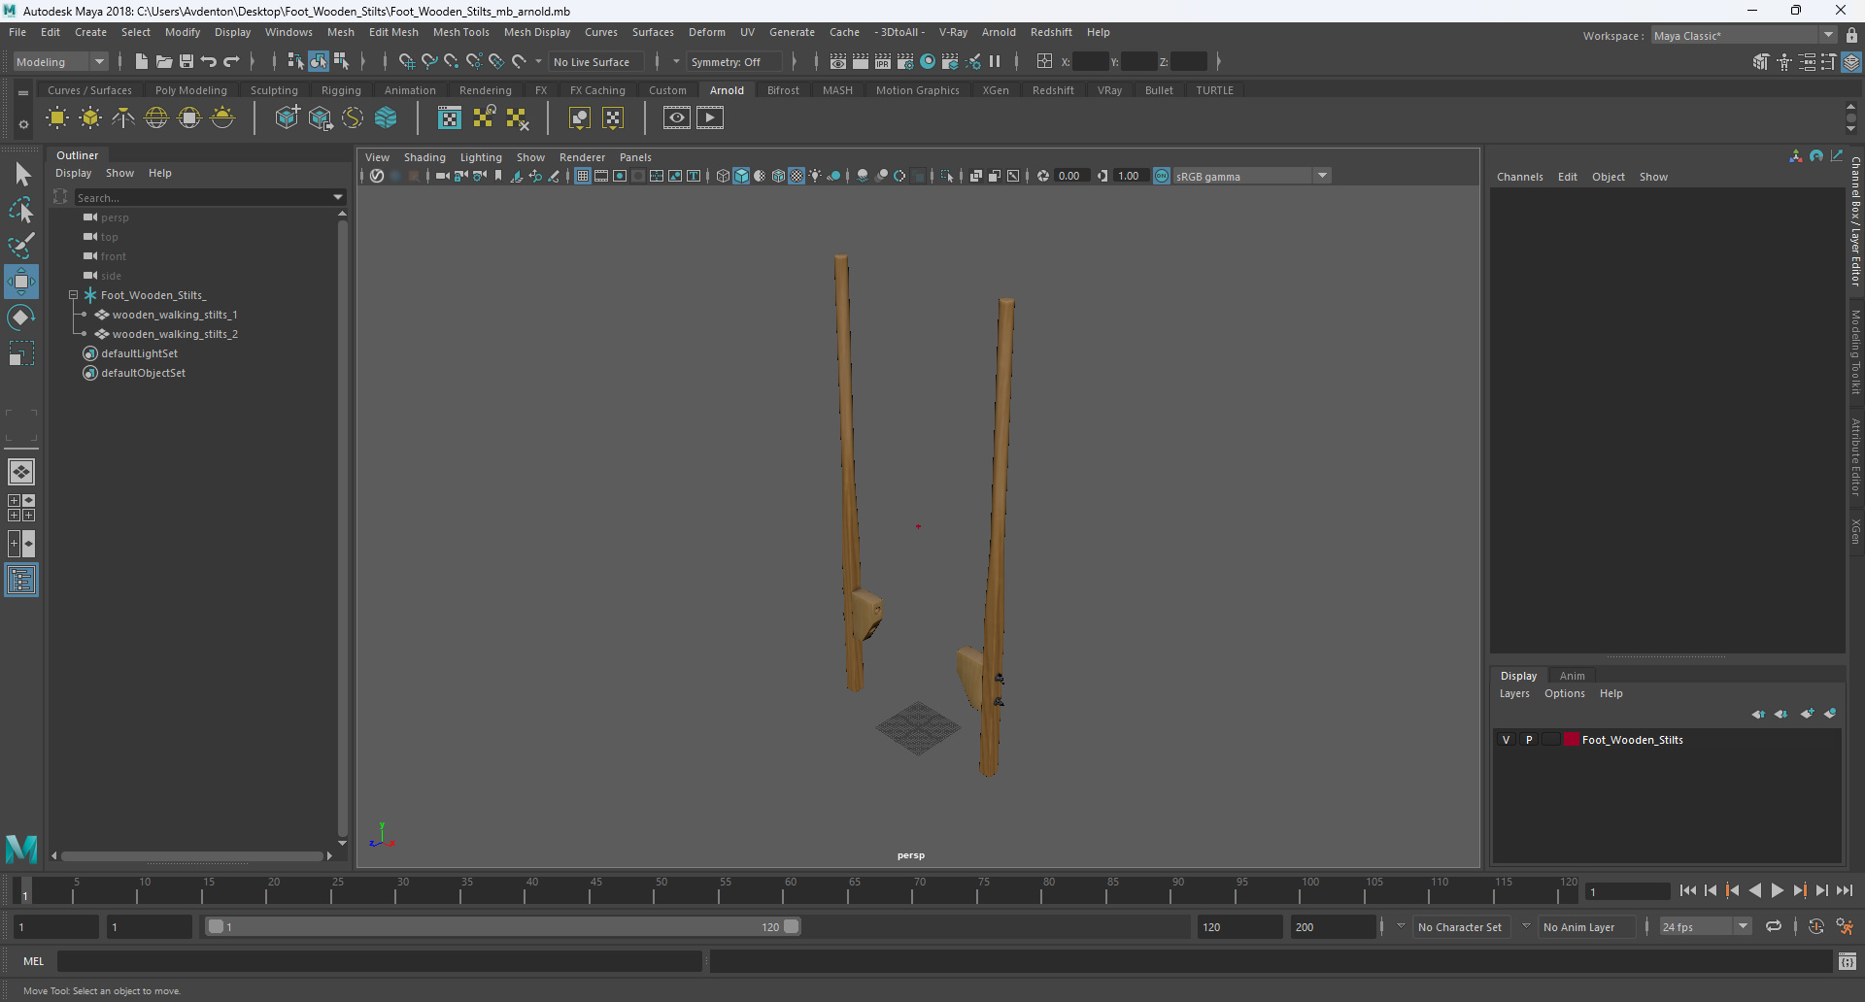Image resolution: width=1865 pixels, height=1002 pixels.
Task: Switch to the Poly Modeling shelf tab
Action: [x=191, y=90]
